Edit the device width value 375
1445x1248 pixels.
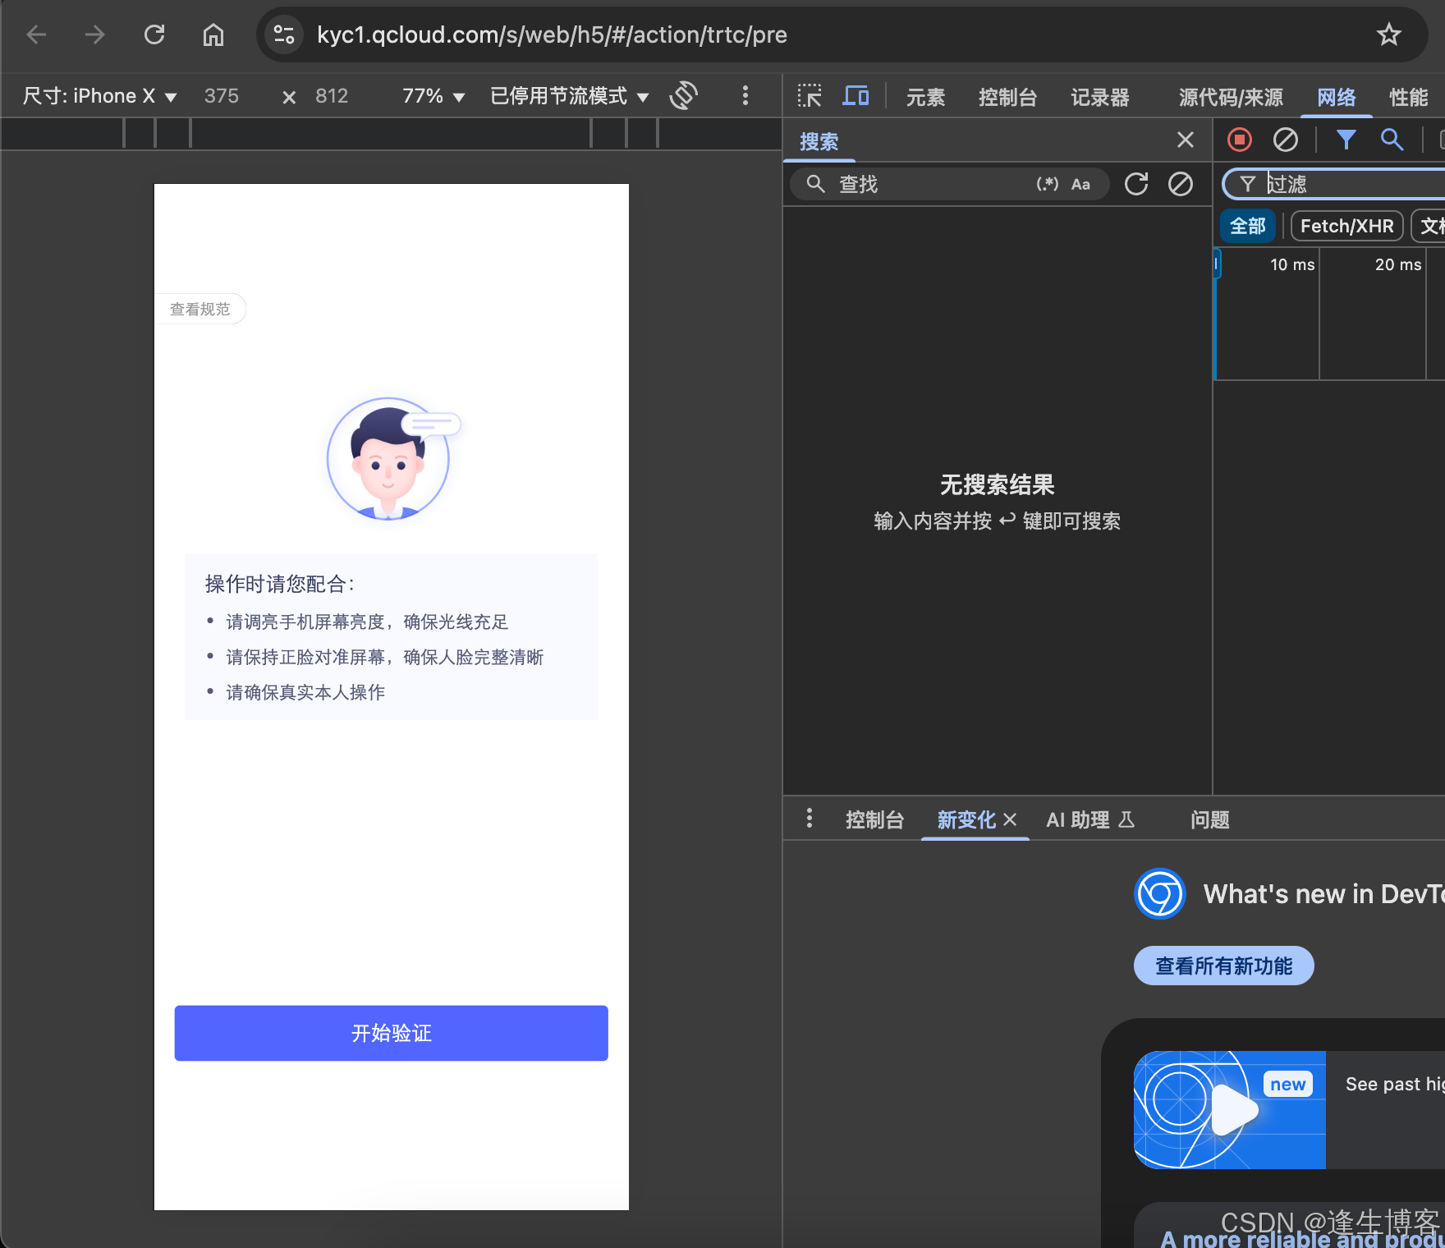(222, 96)
